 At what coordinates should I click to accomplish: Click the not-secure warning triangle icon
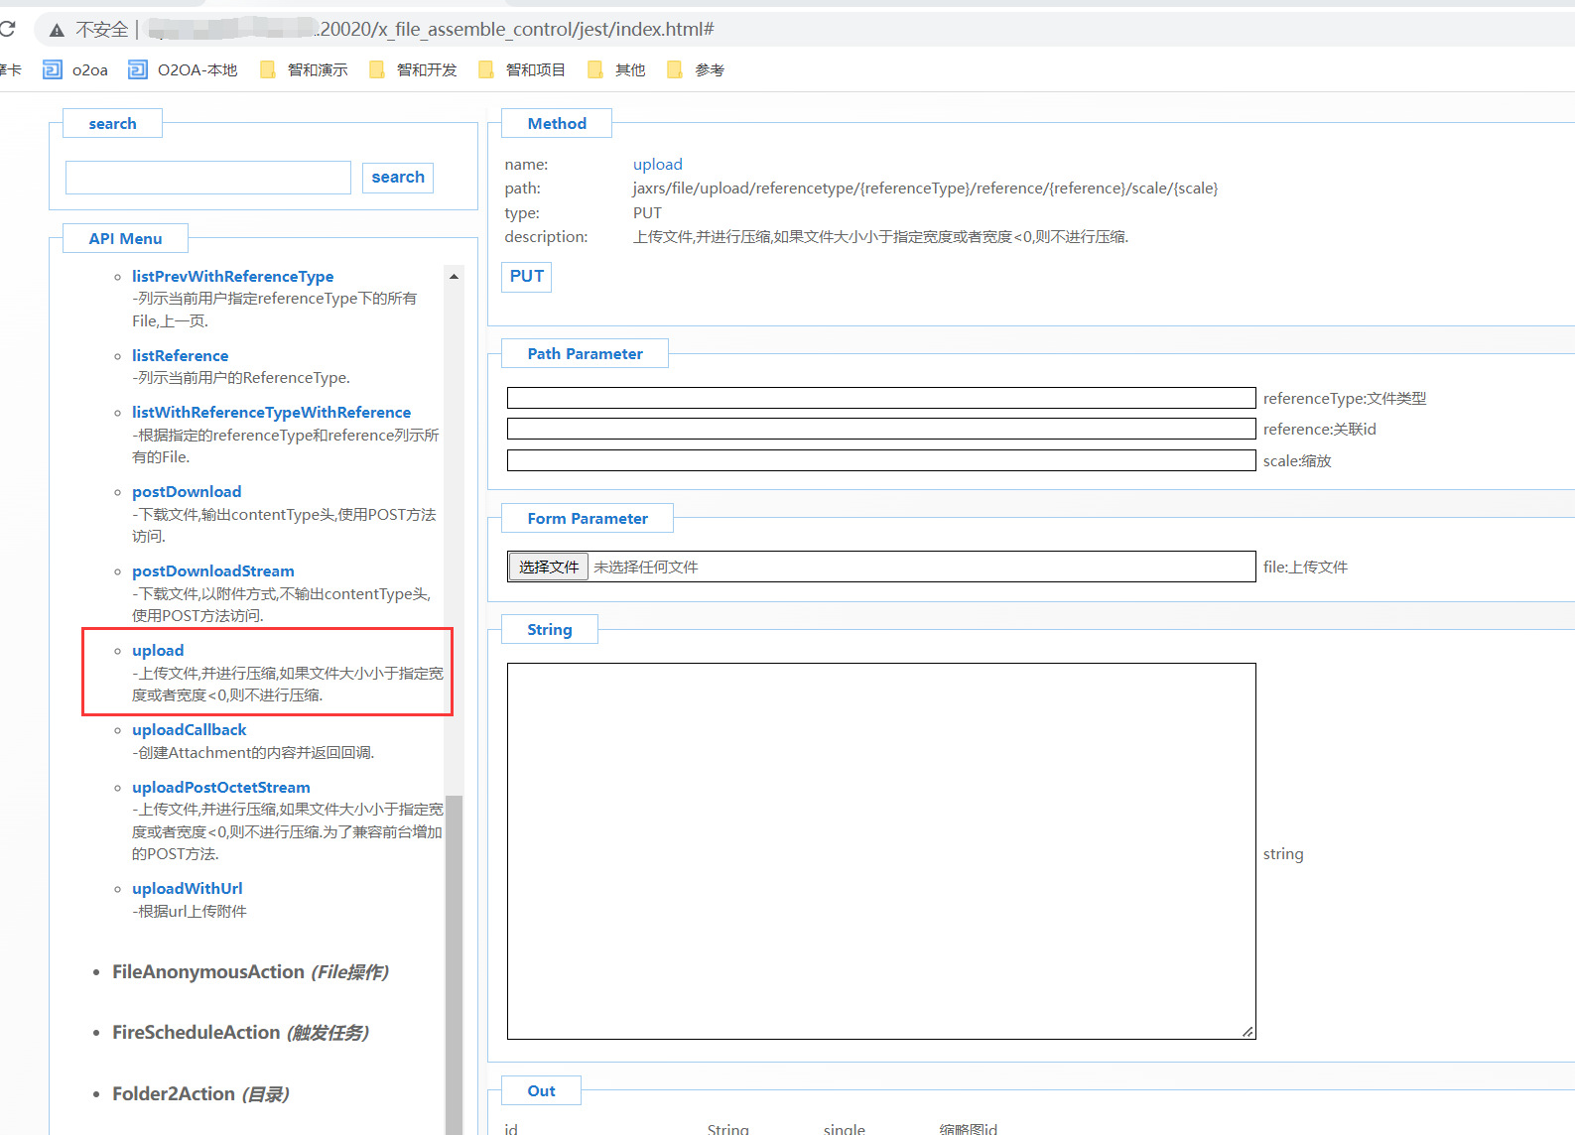(x=57, y=30)
